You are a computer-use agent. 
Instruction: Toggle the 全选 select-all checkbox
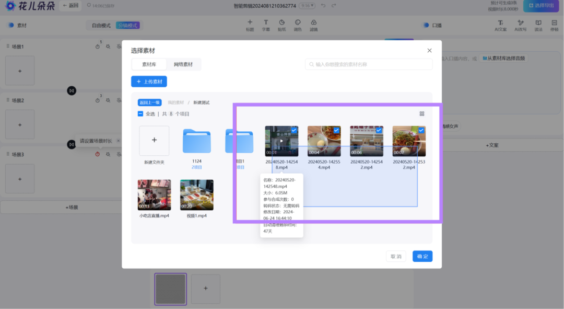(140, 114)
